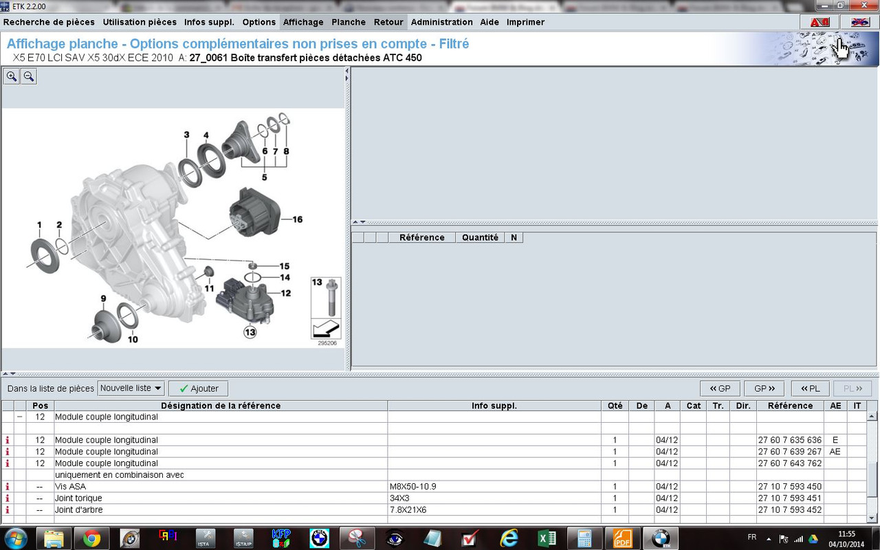This screenshot has height=550, width=880.
Task: Open Google Chrome from the taskbar
Action: 92,538
